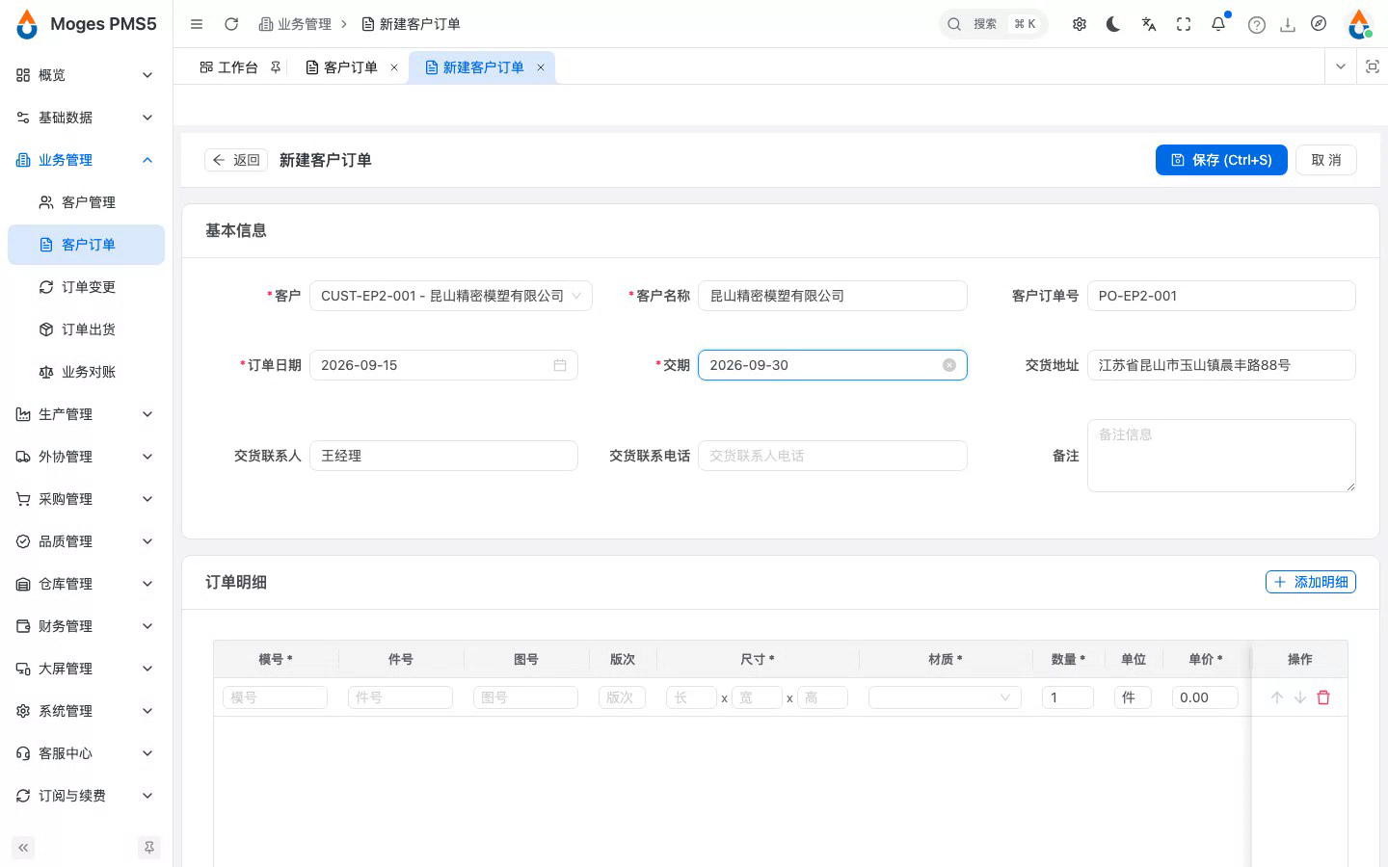Open notifications bell icon

click(1218, 24)
